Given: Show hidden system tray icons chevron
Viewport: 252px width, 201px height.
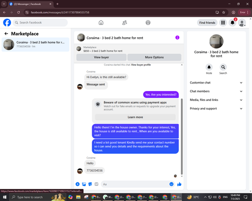Looking at the screenshot, I should click(205, 197).
